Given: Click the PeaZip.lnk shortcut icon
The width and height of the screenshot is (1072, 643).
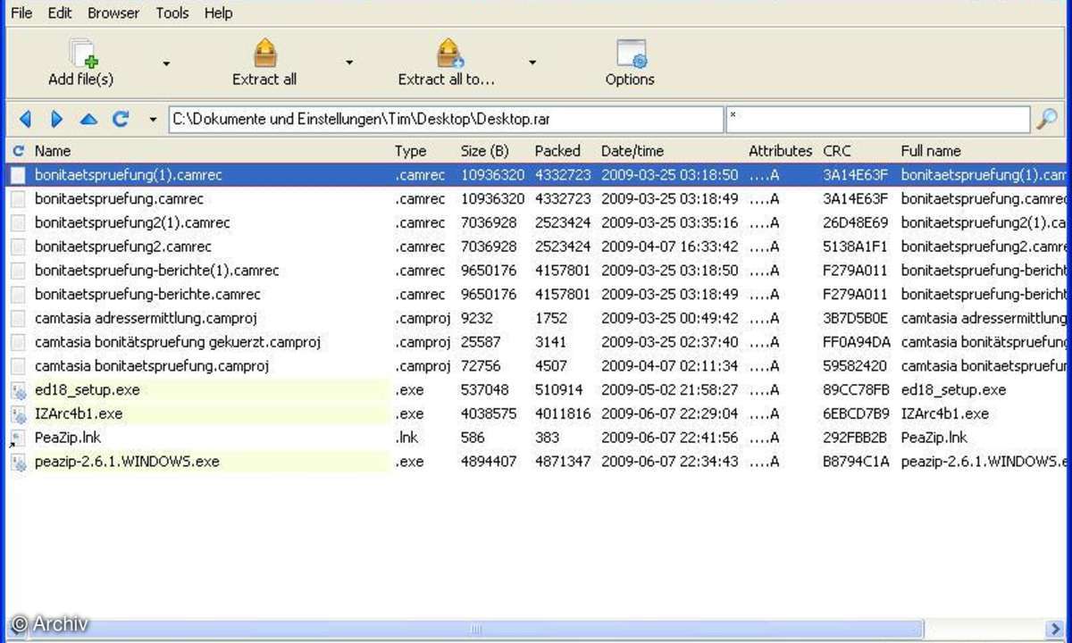Looking at the screenshot, I should 18,438.
